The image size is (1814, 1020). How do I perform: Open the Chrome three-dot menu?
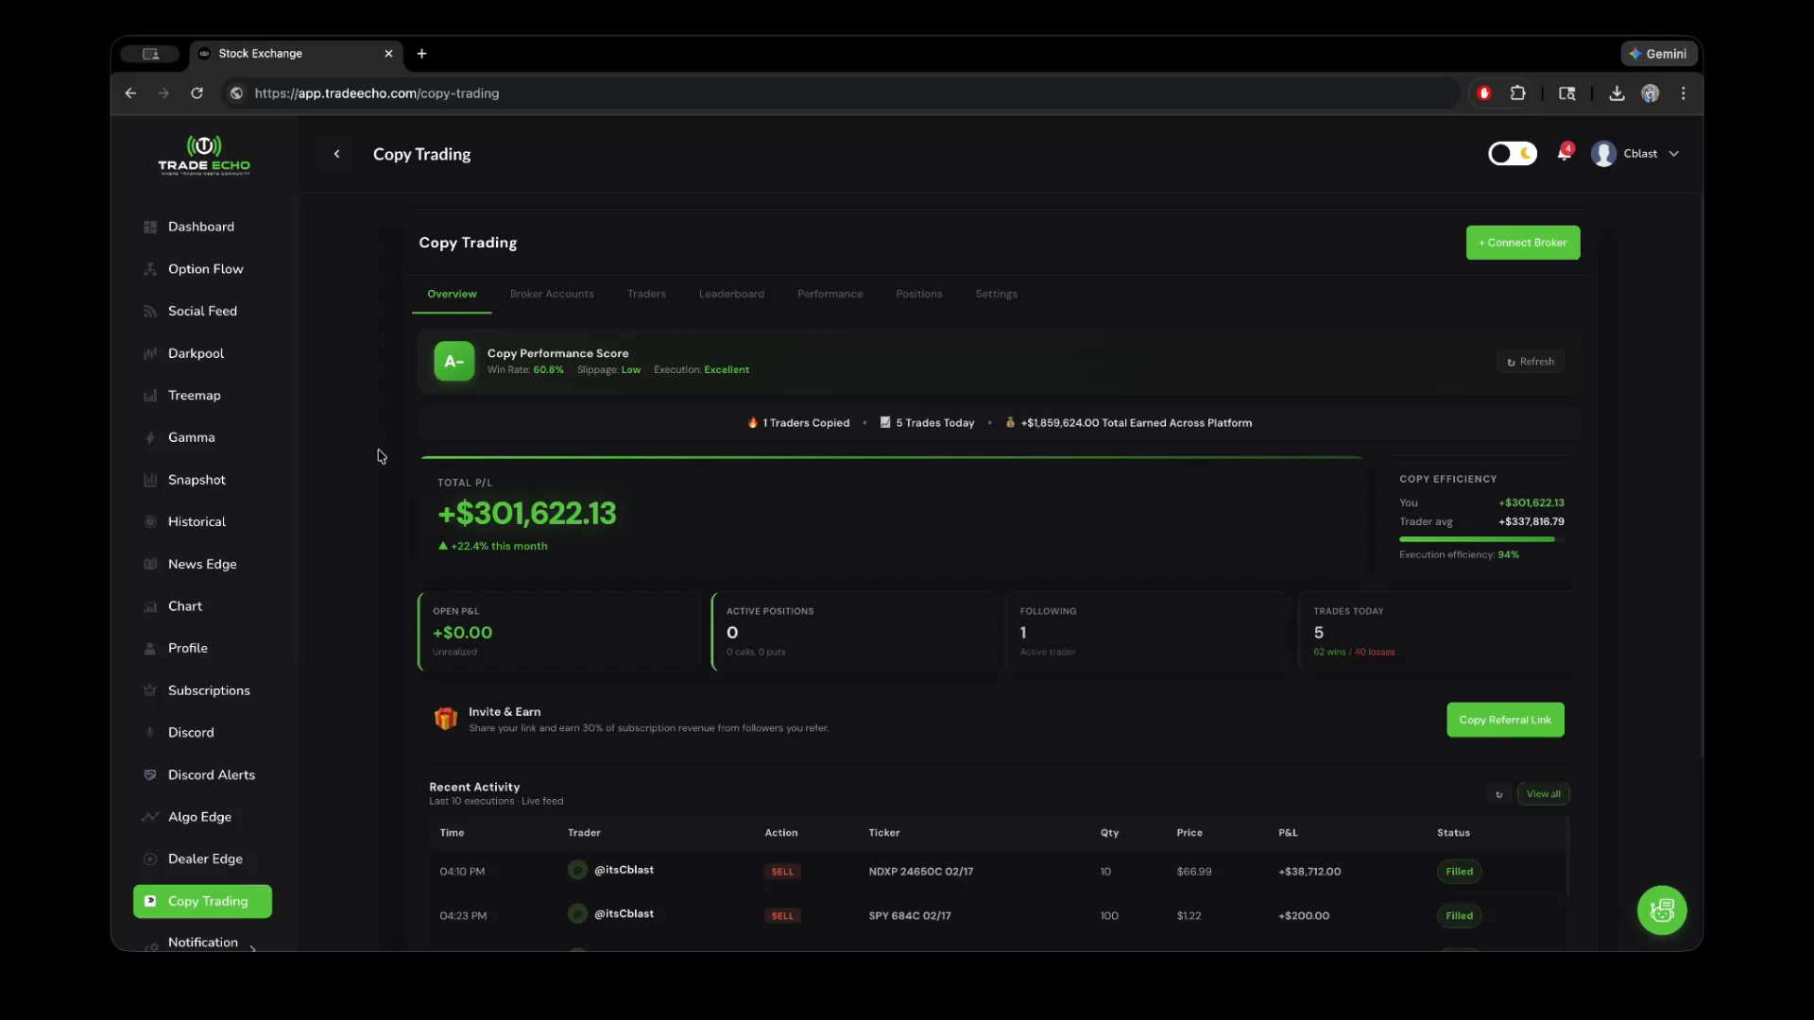(1683, 93)
